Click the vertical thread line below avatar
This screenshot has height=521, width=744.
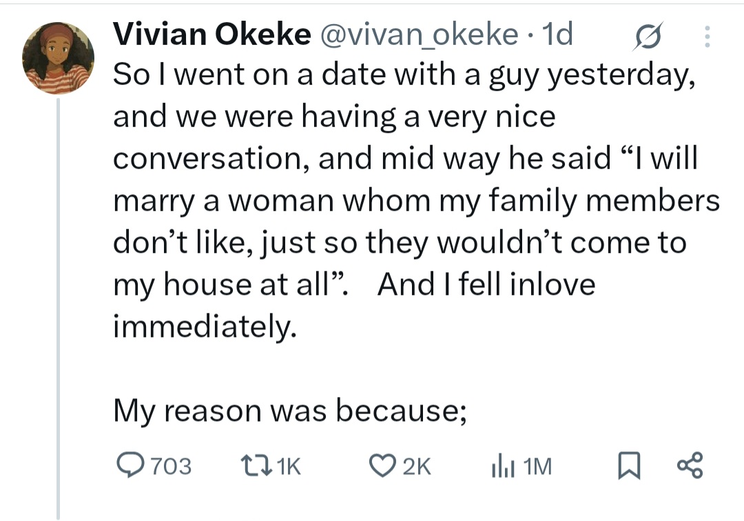click(58, 310)
